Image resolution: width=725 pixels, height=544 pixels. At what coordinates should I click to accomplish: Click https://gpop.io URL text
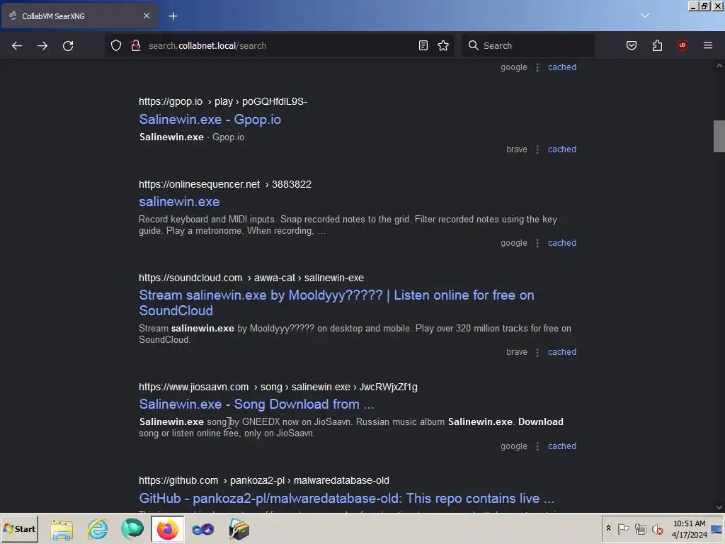tap(171, 101)
